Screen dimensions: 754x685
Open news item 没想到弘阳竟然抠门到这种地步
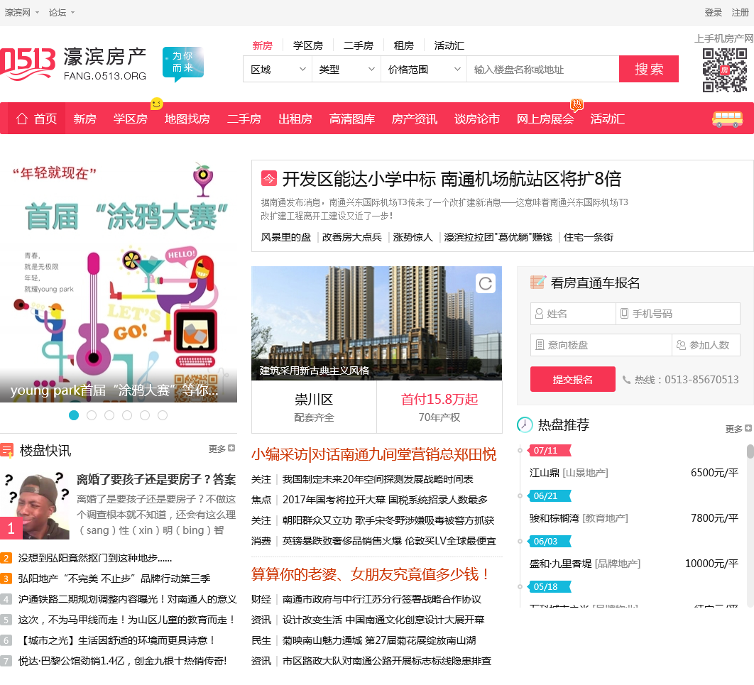(94, 558)
